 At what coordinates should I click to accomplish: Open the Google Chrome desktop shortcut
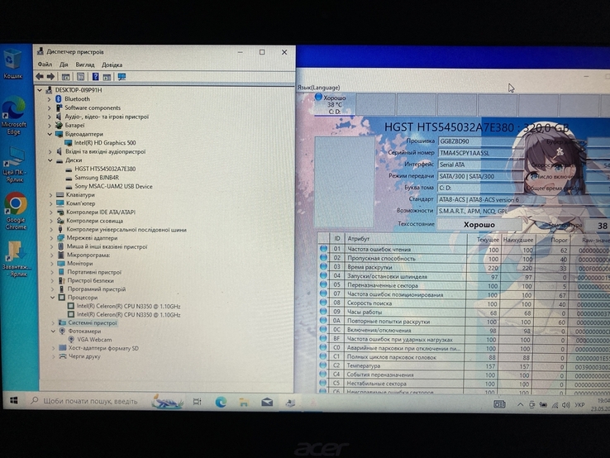[x=16, y=211]
